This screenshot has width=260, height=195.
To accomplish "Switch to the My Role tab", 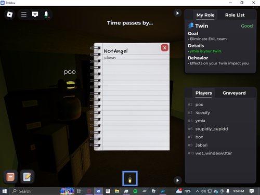I will coord(205,15).
